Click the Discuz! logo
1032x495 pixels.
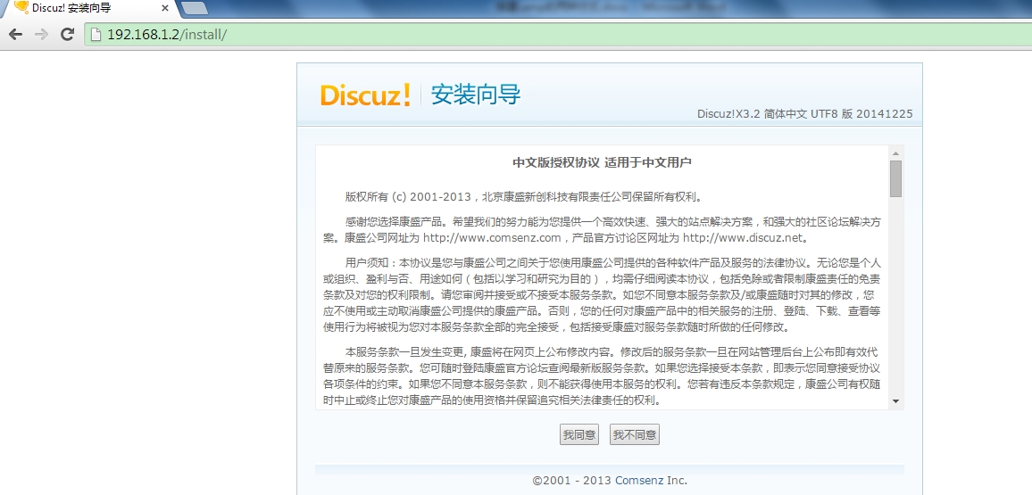(x=365, y=95)
